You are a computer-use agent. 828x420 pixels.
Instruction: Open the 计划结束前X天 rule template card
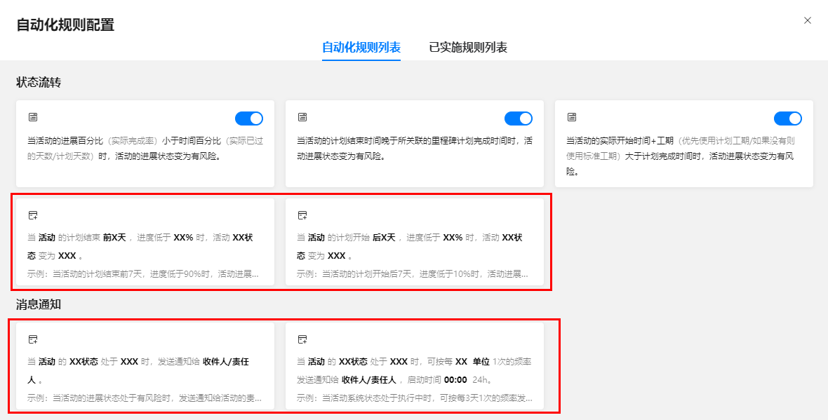coord(145,242)
